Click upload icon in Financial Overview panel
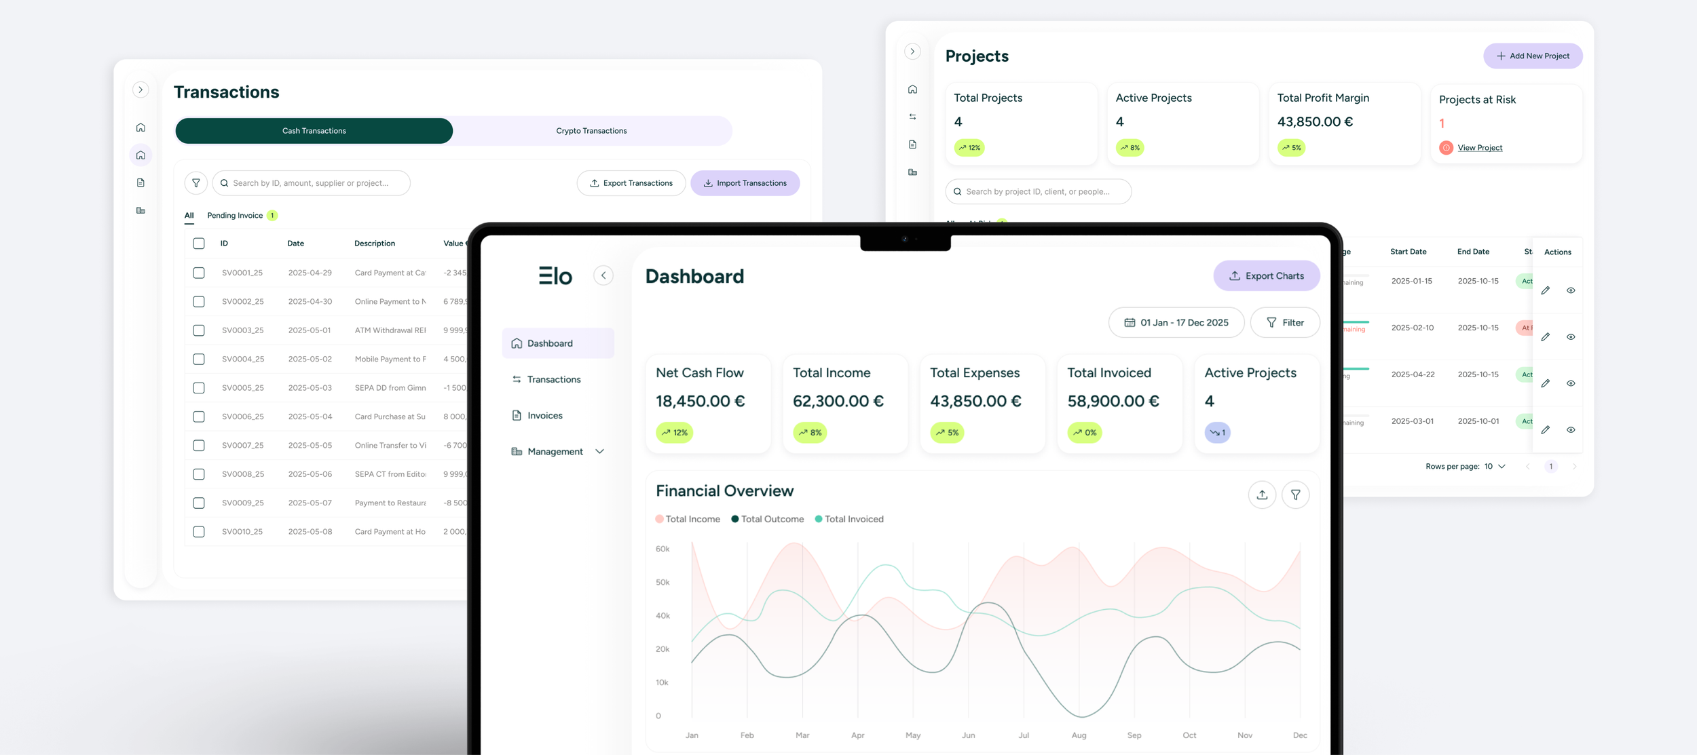Image resolution: width=1697 pixels, height=755 pixels. click(x=1262, y=495)
